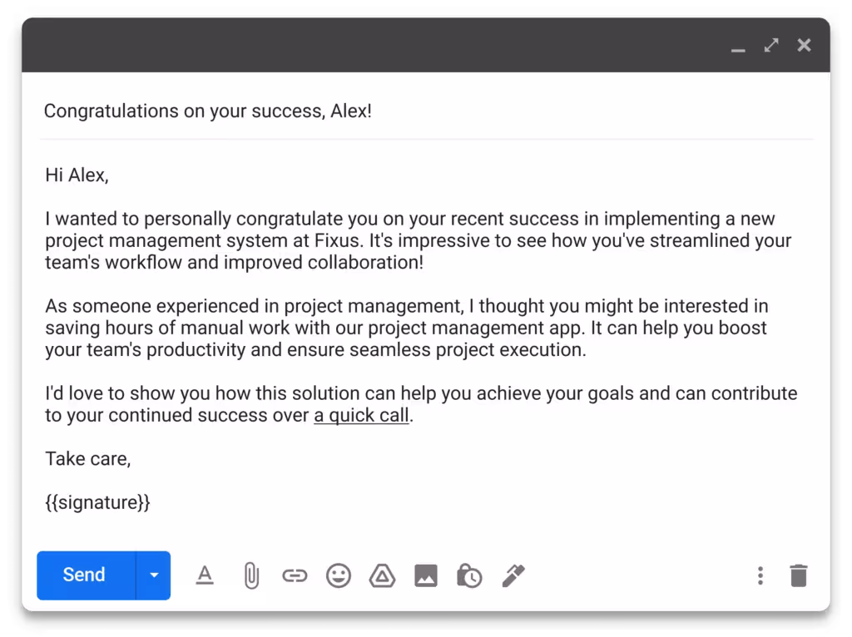Attach a file using the paperclip
Image resolution: width=852 pixels, height=637 pixels.
pyautogui.click(x=250, y=575)
